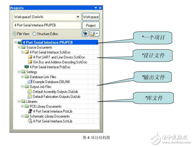
Task: Click the PcbDoc board file icon
Action: (27, 67)
